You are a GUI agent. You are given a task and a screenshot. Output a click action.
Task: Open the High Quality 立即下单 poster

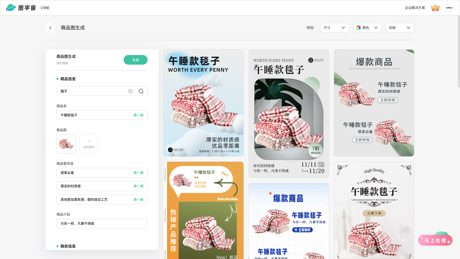(x=374, y=211)
